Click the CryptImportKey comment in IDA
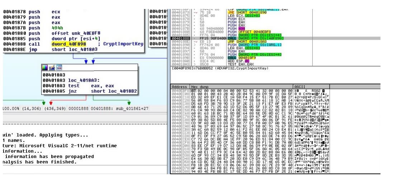Image resolution: width=393 pixels, height=181 pixels. point(123,44)
